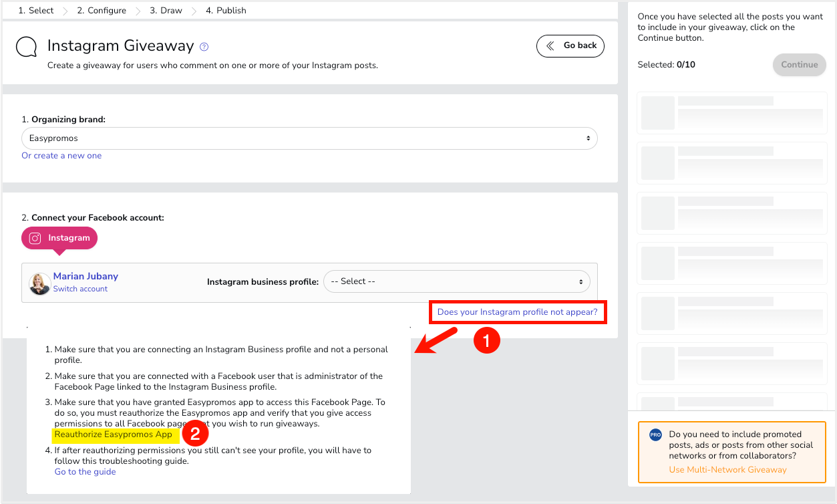
Task: Go to step 4. Publish
Action: 226,11
